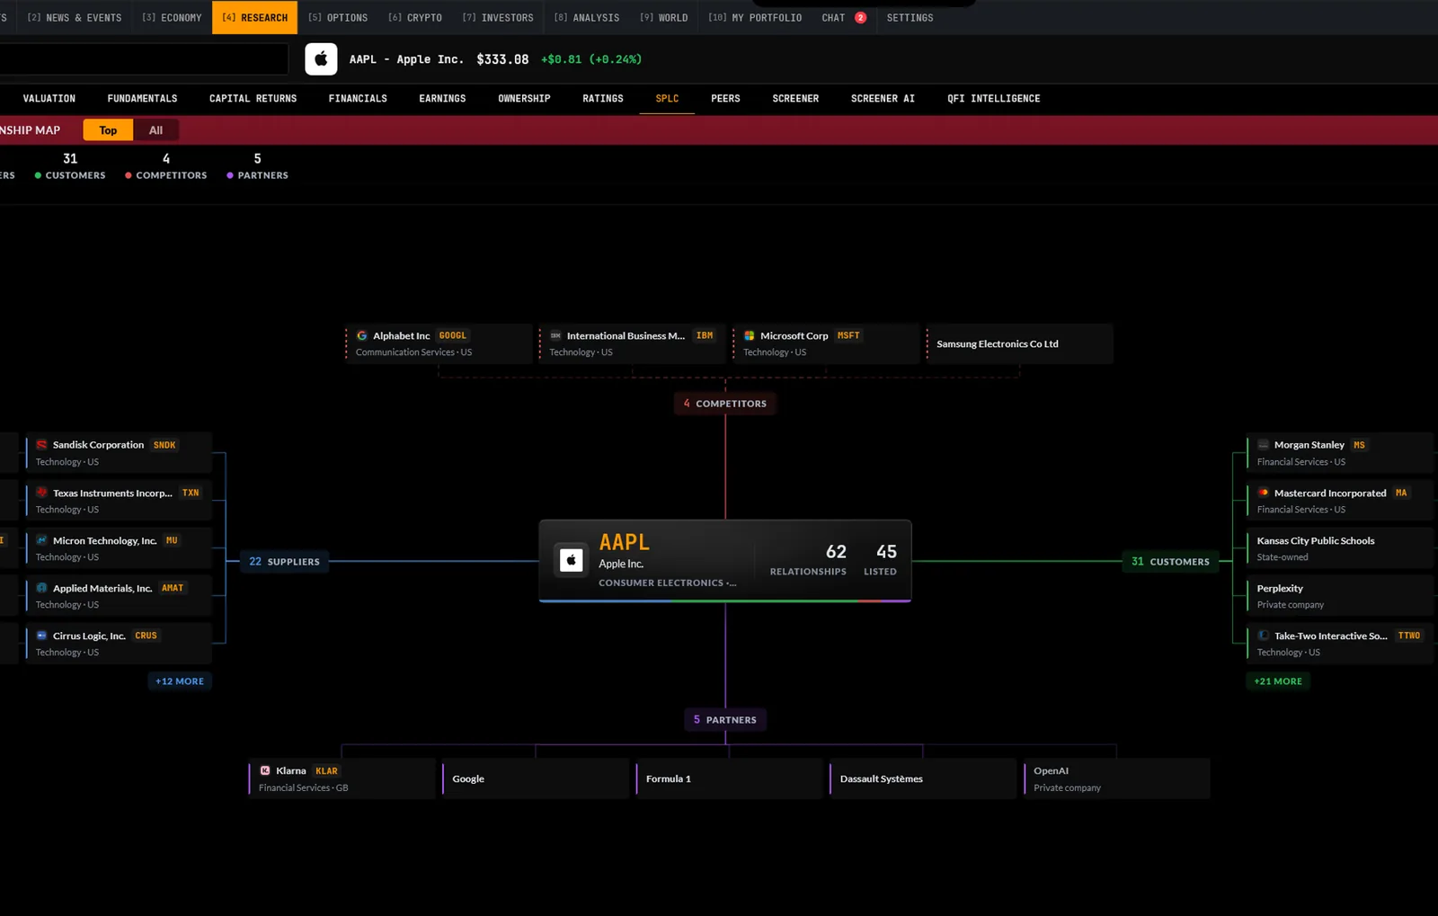Open the Ownership sub-tab
The height and width of the screenshot is (916, 1438).
point(524,99)
